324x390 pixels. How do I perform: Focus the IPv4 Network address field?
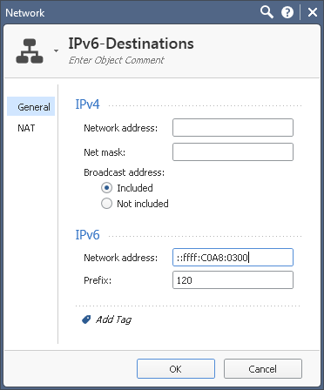pos(233,127)
